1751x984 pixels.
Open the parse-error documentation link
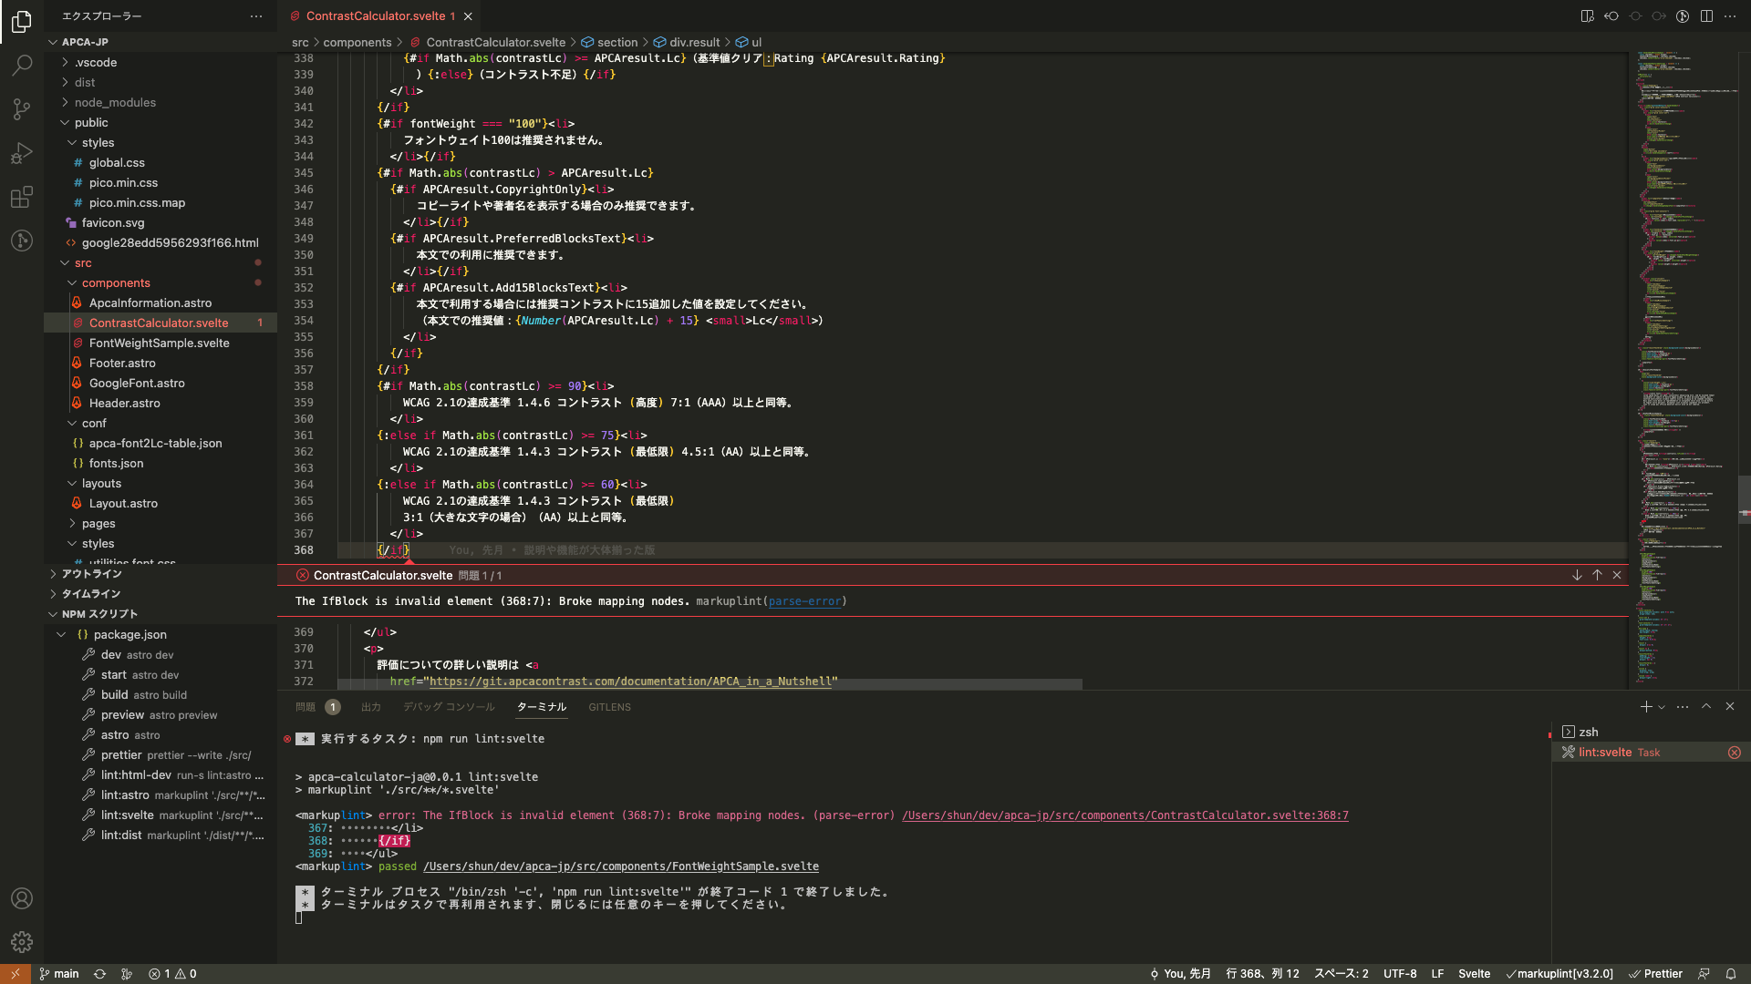[805, 600]
